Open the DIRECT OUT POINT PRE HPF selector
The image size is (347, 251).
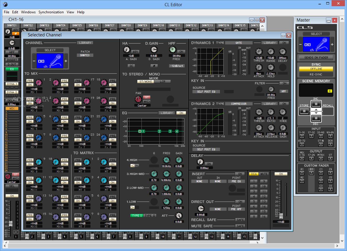pos(236,209)
